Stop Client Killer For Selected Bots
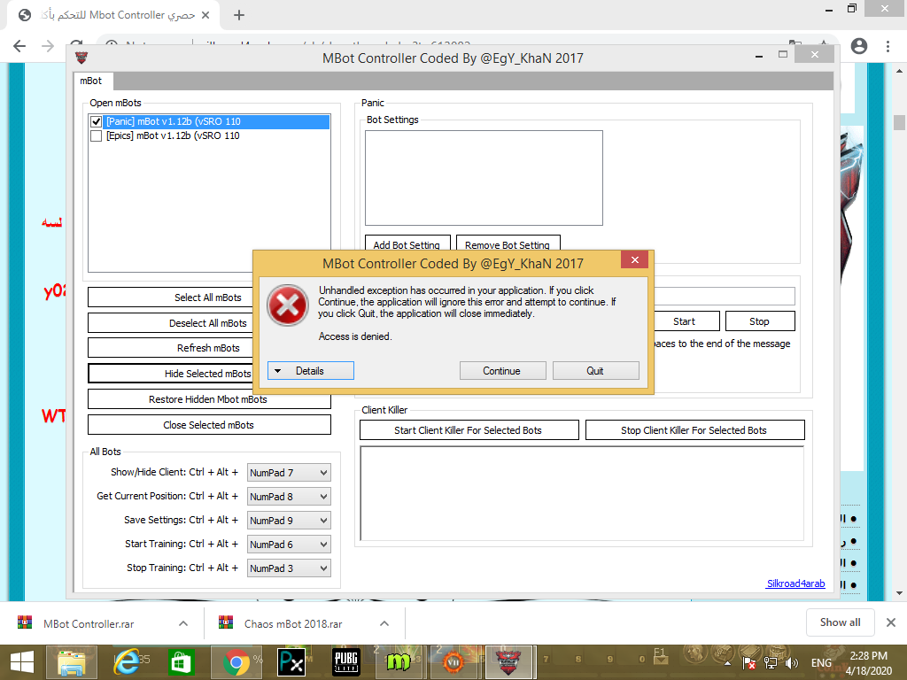The image size is (907, 680). [694, 429]
